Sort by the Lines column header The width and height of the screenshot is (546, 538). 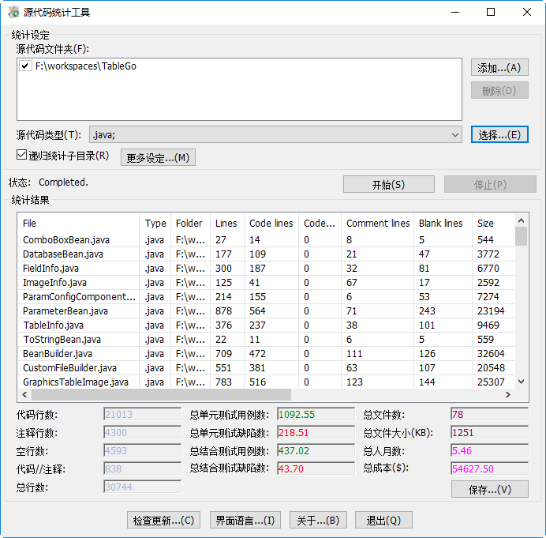coord(226,223)
